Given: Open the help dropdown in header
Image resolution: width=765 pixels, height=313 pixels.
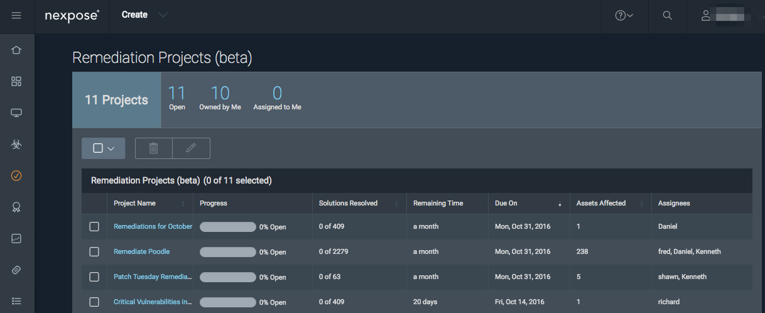Looking at the screenshot, I should [624, 16].
